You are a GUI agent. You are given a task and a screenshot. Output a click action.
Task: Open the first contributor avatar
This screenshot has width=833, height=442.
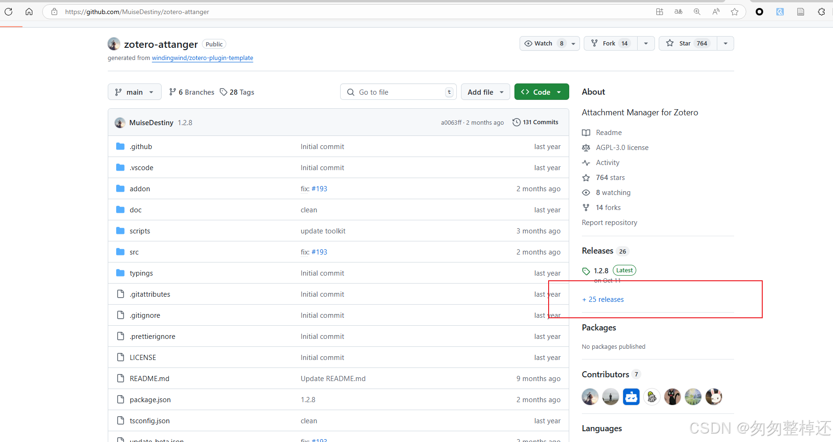[x=590, y=397]
